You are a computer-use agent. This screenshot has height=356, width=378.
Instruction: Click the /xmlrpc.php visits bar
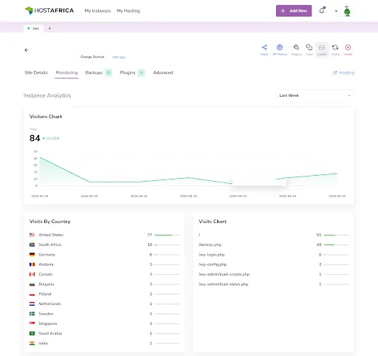(x=336, y=244)
